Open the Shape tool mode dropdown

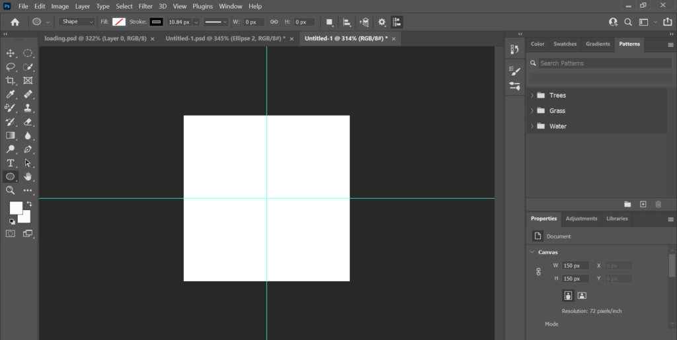pos(77,22)
